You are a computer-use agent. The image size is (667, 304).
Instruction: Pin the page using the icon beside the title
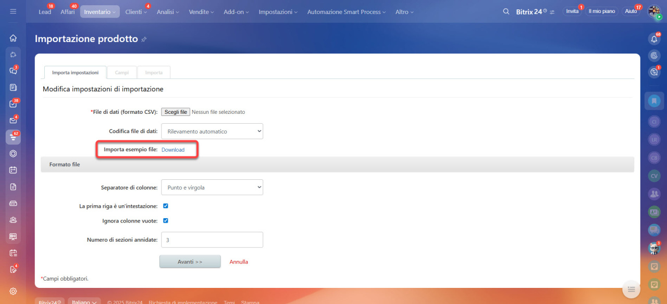pos(144,39)
